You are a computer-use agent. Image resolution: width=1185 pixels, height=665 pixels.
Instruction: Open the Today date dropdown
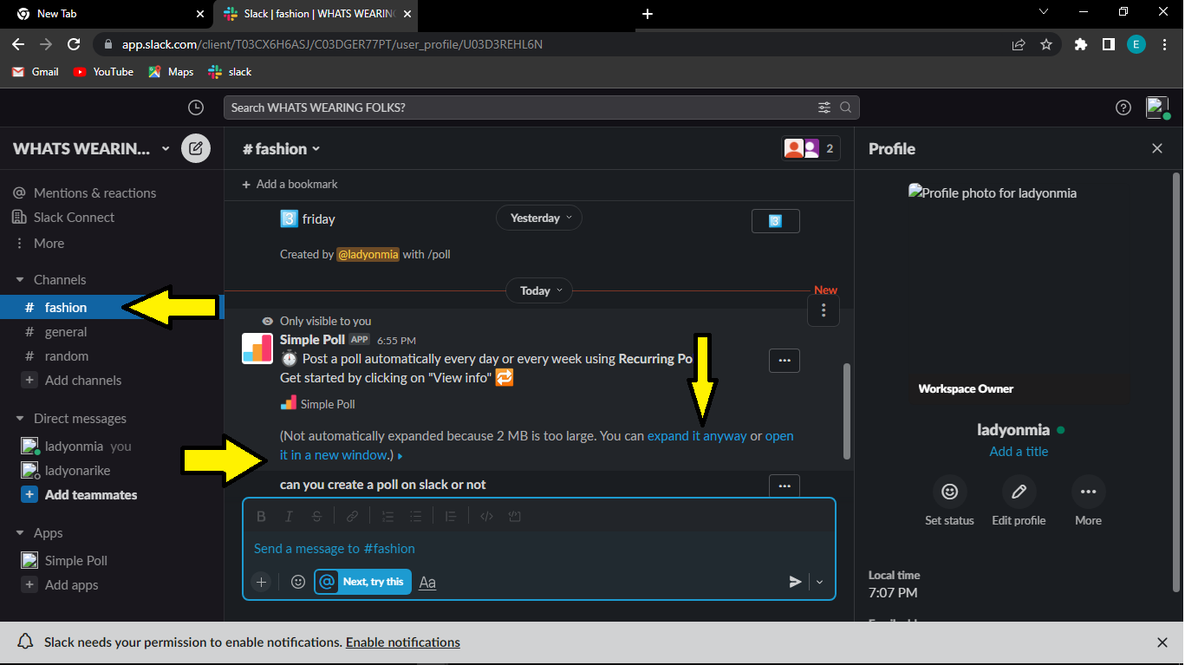click(x=539, y=290)
